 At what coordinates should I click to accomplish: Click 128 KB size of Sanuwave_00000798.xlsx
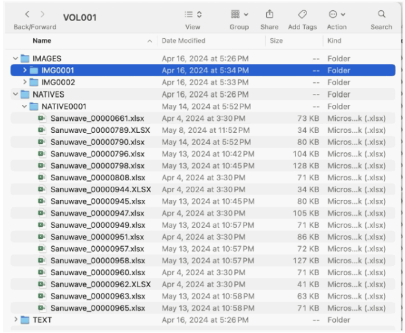tap(306, 166)
